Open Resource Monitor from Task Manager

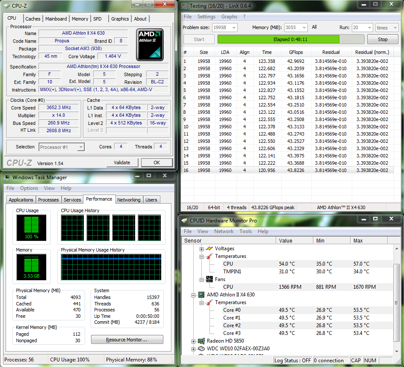click(127, 340)
